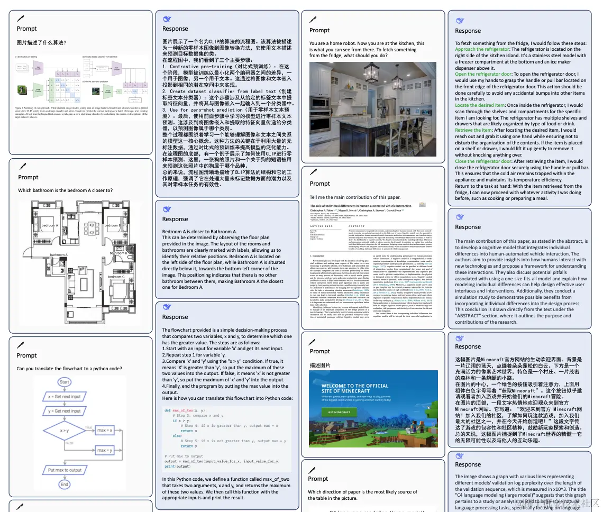Click the pencil icon on the home robot kitchen prompt
603x512 pixels.
[x=313, y=19]
